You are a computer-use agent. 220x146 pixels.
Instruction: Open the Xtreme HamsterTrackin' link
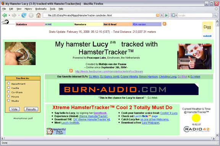[93, 116]
